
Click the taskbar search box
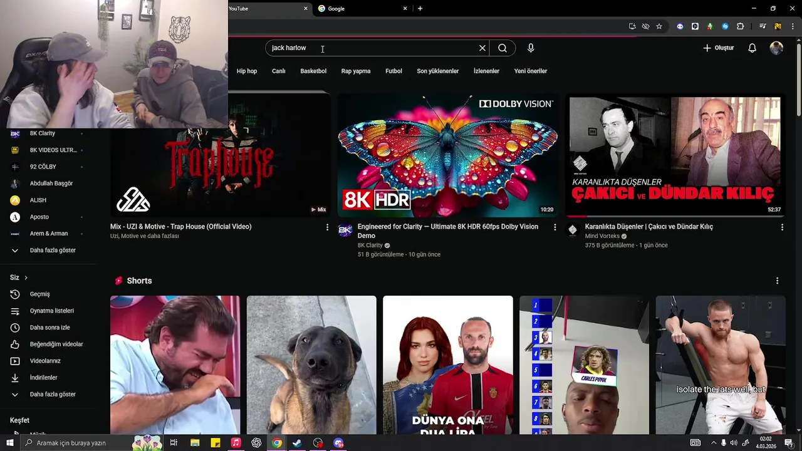(x=92, y=443)
